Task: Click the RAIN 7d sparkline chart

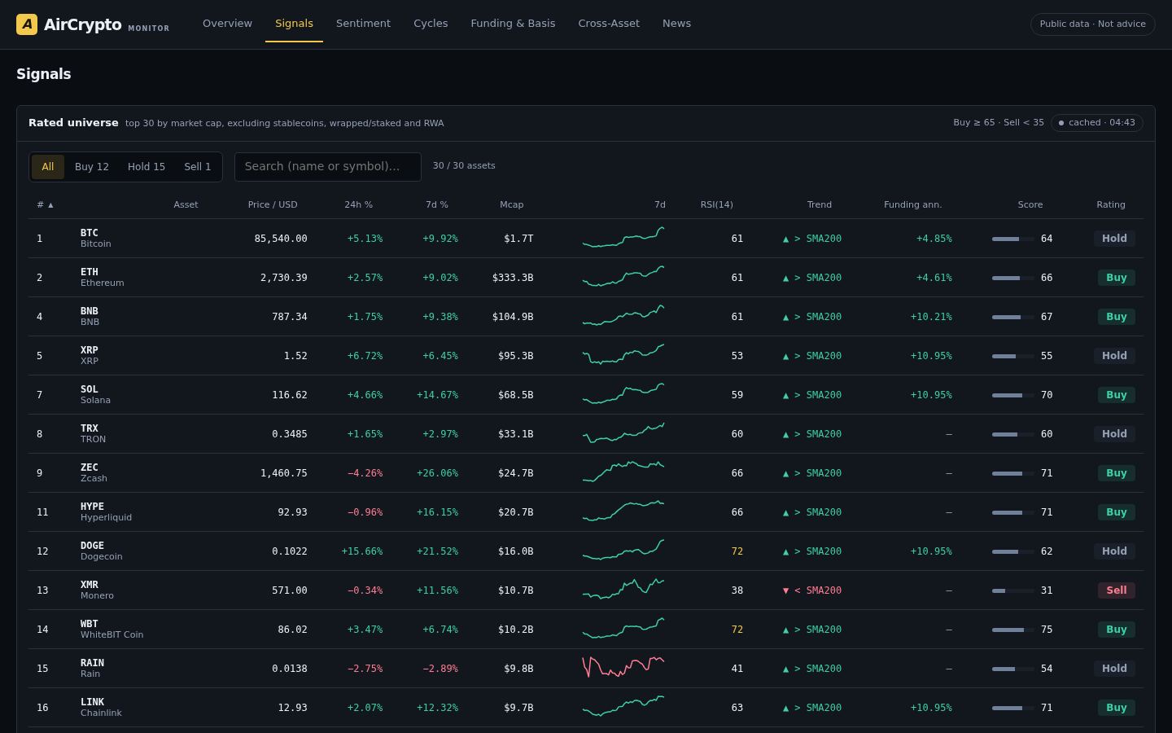Action: [x=623, y=668]
